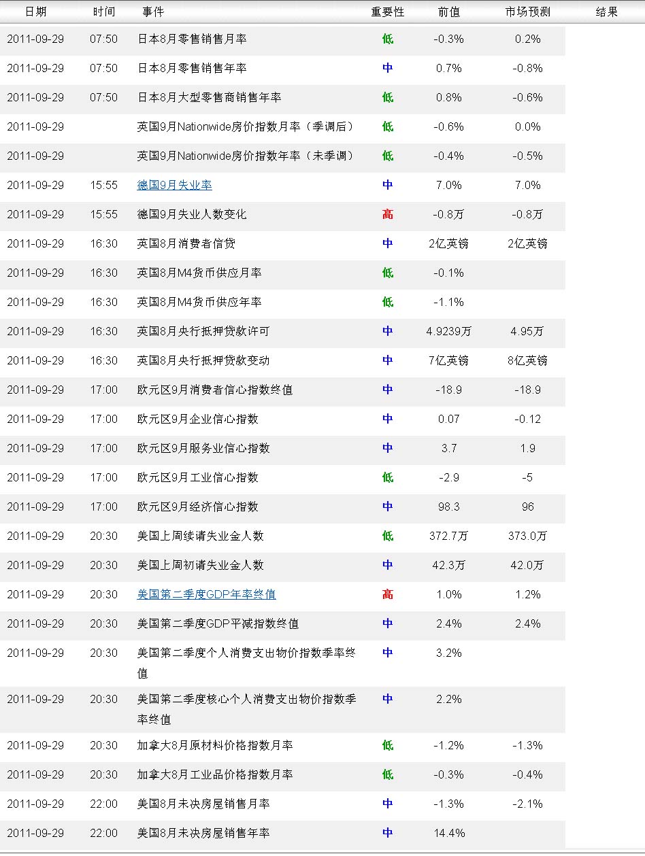Screen dimensions: 645x856
Task: Select the 欧元区9月企业信心指数 event
Action: click(x=198, y=419)
